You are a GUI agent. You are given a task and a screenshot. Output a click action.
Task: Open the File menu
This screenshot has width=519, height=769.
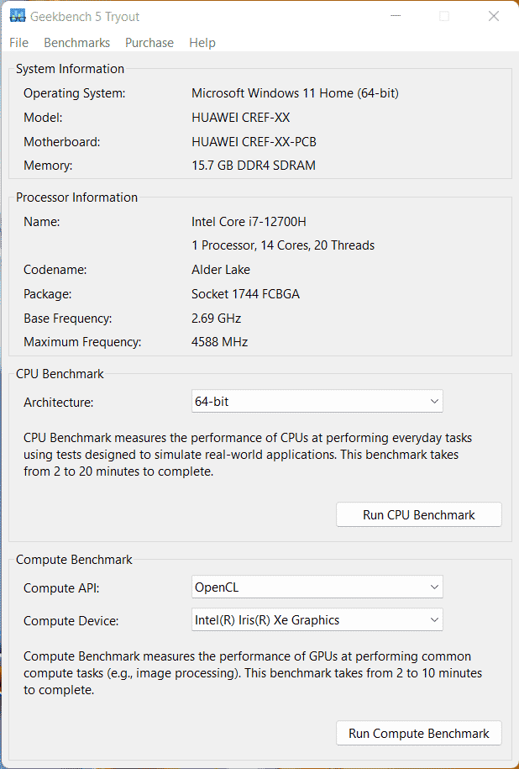tap(18, 43)
